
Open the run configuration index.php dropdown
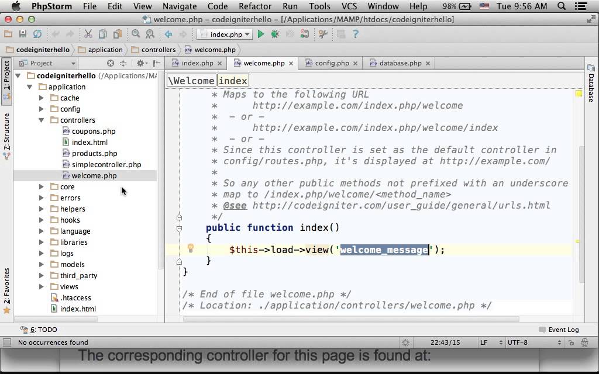point(225,34)
